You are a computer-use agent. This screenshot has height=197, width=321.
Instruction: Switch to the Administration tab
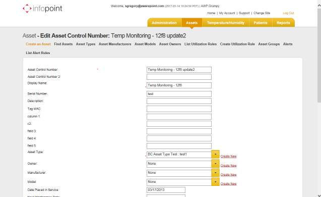point(164,23)
